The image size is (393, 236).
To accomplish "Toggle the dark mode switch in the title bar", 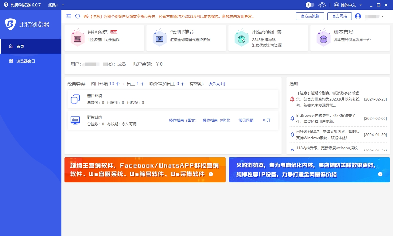I will tap(310, 5).
